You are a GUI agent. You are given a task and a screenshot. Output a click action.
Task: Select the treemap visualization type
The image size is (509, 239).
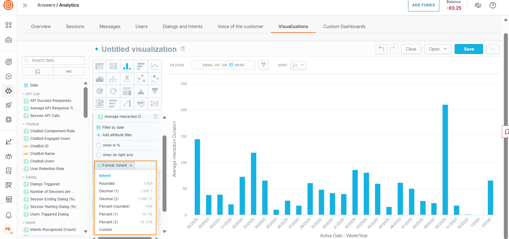click(x=127, y=91)
